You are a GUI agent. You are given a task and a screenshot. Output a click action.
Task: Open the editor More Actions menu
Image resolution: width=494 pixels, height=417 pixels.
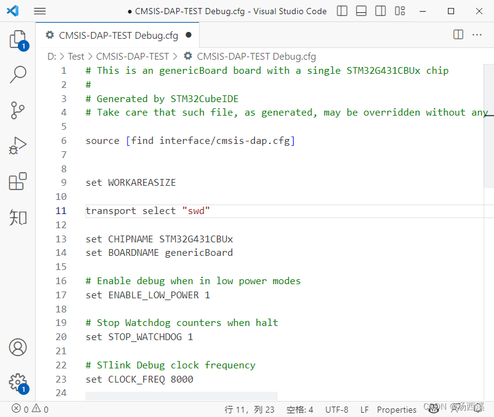pos(477,35)
